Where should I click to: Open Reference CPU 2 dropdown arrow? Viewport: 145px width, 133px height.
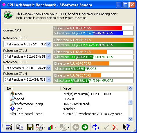click(48, 56)
